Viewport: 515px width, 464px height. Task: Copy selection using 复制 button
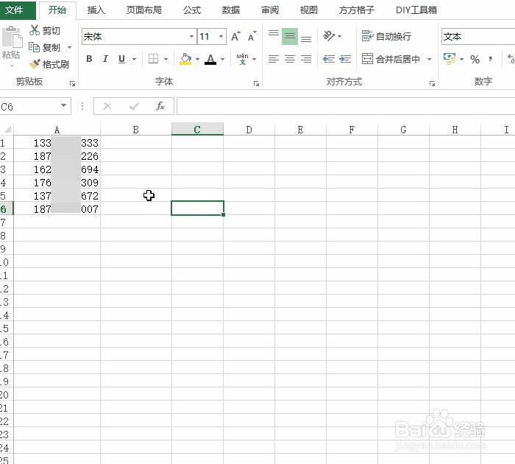[x=45, y=47]
